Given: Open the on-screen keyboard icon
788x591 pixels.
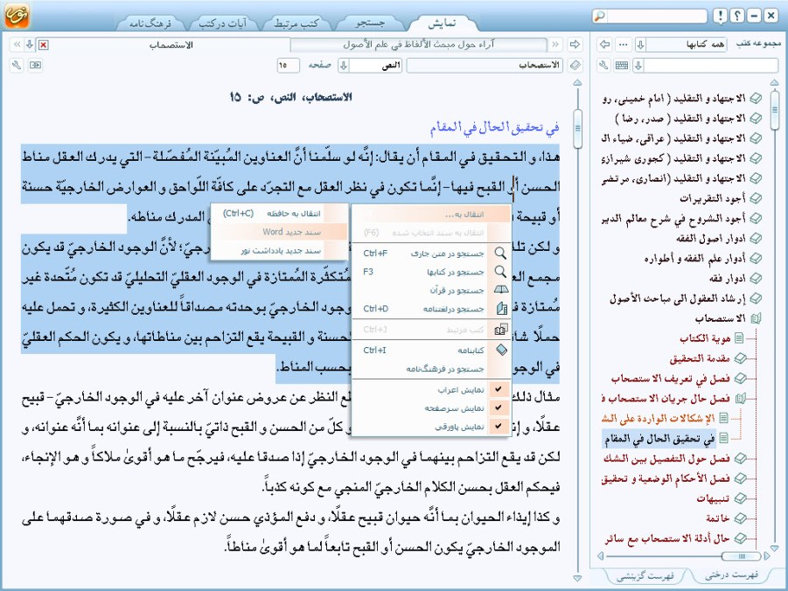Looking at the screenshot, I should click(x=622, y=66).
